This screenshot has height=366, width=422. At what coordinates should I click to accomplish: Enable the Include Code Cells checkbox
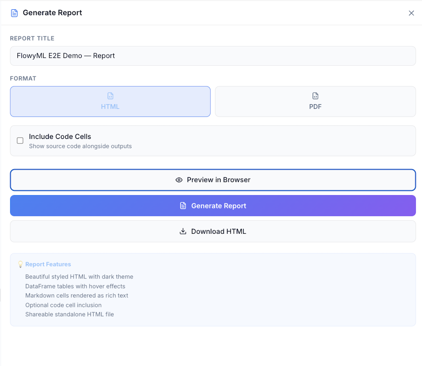tap(20, 141)
